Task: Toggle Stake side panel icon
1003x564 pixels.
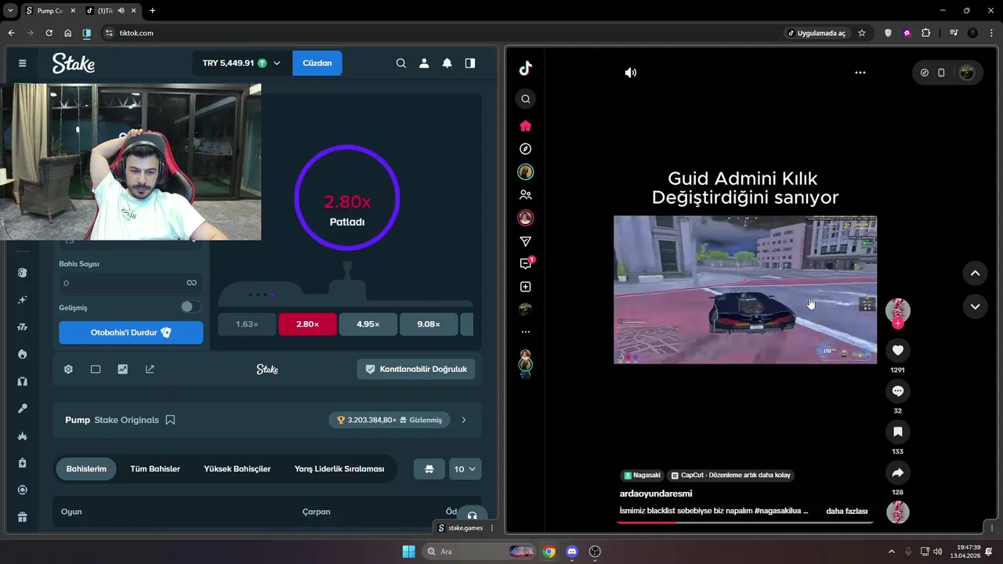Action: (x=470, y=63)
